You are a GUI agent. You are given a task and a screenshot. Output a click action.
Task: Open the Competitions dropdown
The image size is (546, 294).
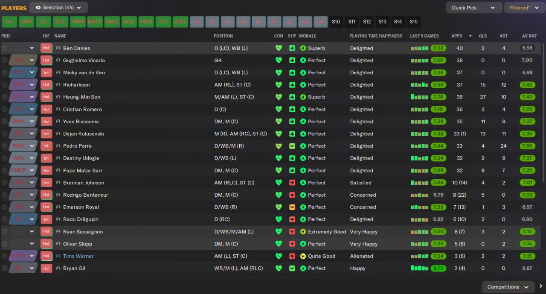pyautogui.click(x=508, y=287)
